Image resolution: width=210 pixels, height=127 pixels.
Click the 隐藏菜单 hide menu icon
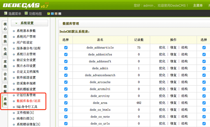(6, 13)
